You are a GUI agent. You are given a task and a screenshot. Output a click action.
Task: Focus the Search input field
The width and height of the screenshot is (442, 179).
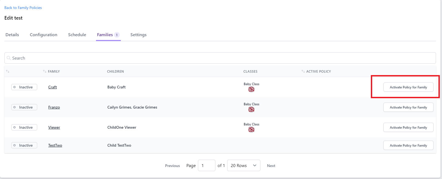220,58
